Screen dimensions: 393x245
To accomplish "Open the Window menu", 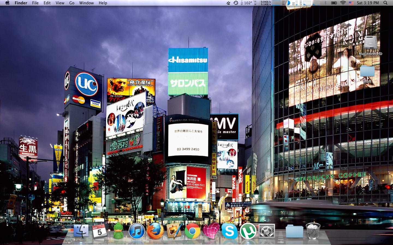I will pos(87,3).
